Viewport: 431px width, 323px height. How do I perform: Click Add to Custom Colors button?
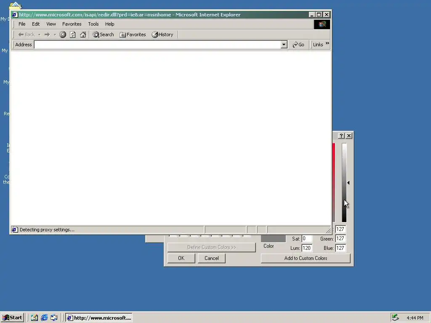(306, 258)
